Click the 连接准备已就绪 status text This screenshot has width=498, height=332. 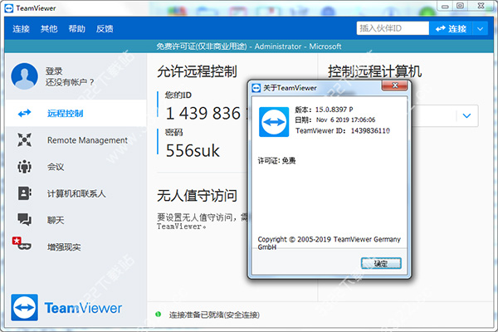pyautogui.click(x=214, y=315)
